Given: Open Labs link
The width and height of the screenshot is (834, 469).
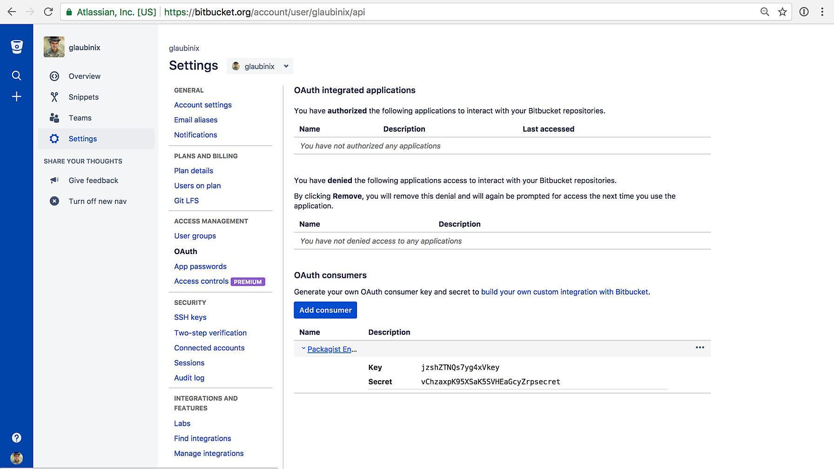Looking at the screenshot, I should click(x=182, y=423).
